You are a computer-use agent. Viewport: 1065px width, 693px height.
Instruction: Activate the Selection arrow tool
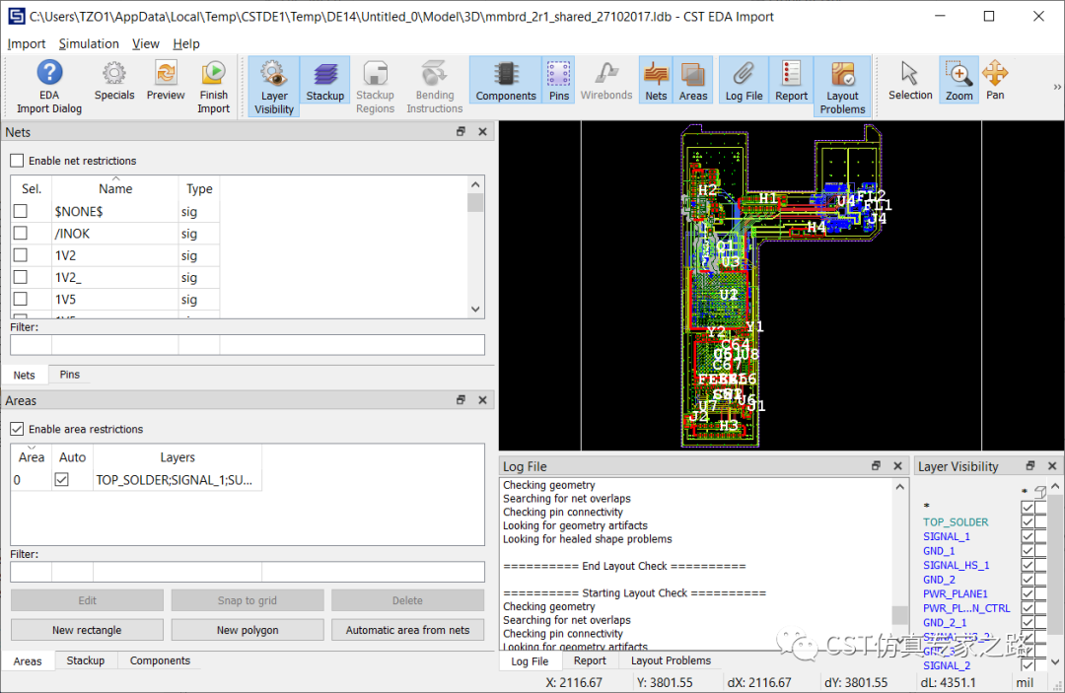click(x=910, y=82)
